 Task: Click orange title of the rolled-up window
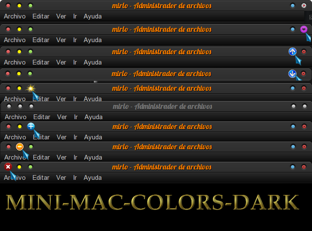tap(161, 74)
